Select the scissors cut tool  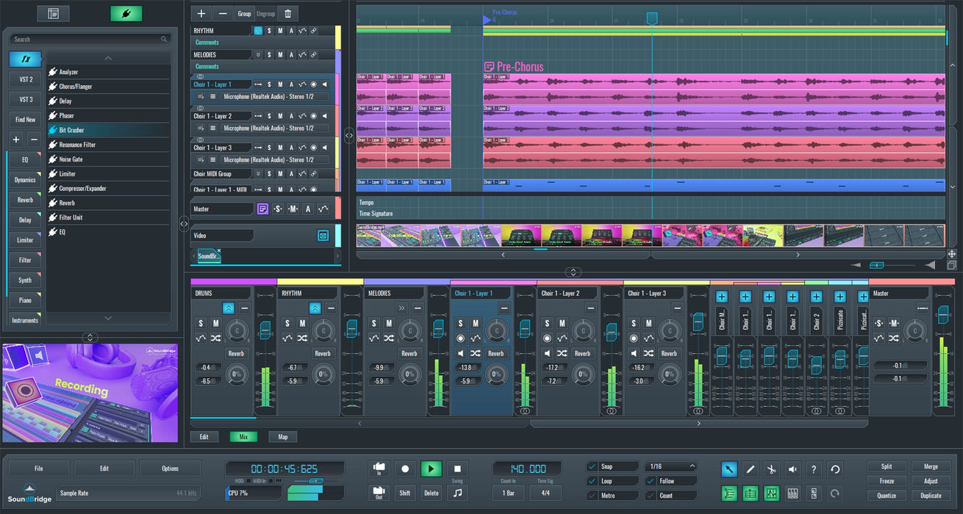(x=771, y=469)
